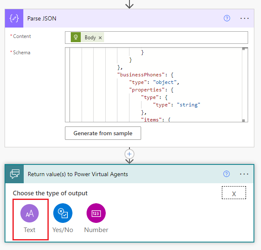Open help for Return value(s) action

pyautogui.click(x=227, y=174)
